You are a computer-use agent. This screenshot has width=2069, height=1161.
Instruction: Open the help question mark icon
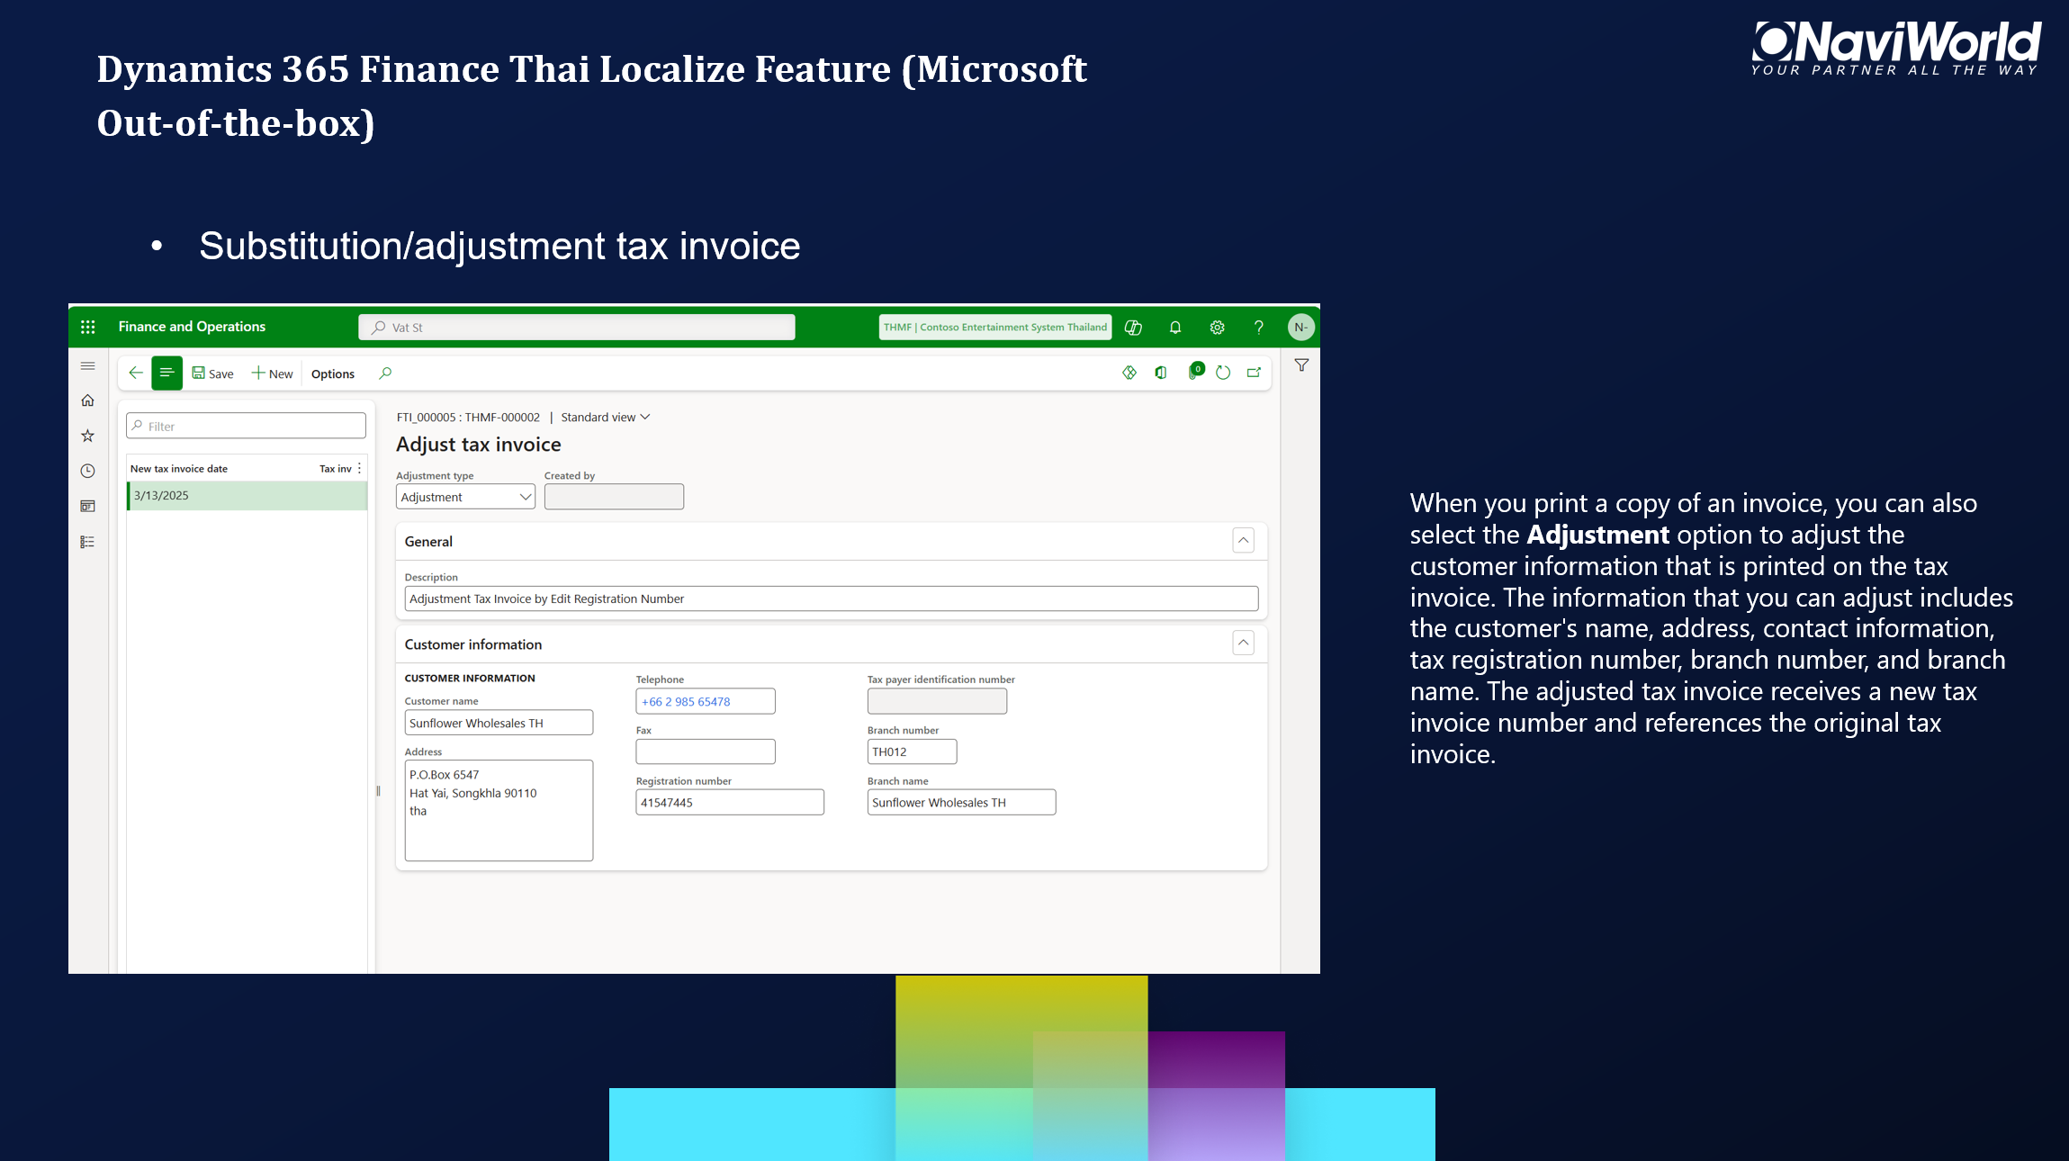(x=1259, y=328)
